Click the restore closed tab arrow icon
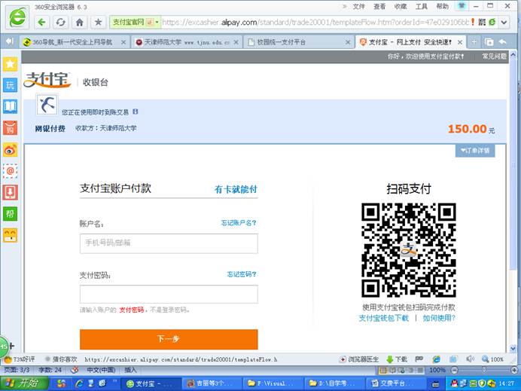 click(x=503, y=42)
